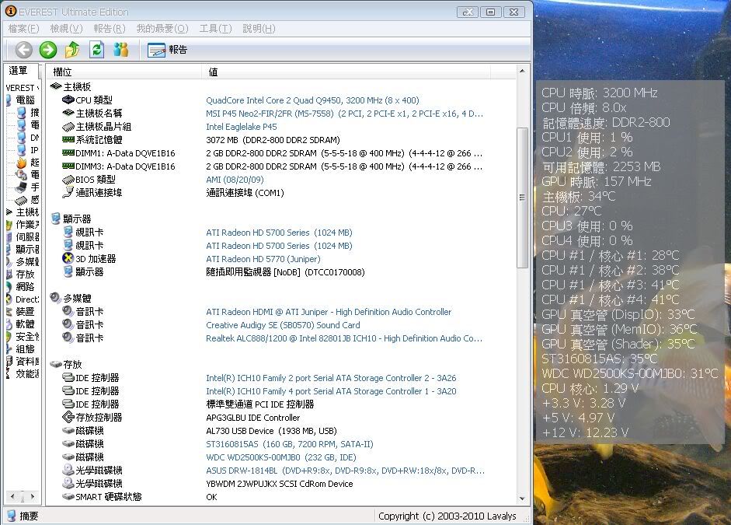Image resolution: width=731 pixels, height=525 pixels.
Task: Open the AMI (08/20/09) BIOS link
Action: pyautogui.click(x=235, y=180)
